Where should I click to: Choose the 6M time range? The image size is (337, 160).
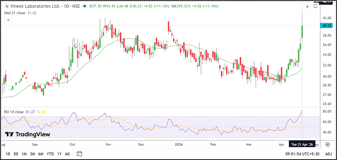tap(41, 154)
